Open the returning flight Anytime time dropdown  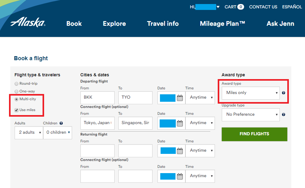200,151
